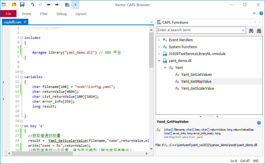Collapse the Yaml function group

pyautogui.click(x=165, y=67)
